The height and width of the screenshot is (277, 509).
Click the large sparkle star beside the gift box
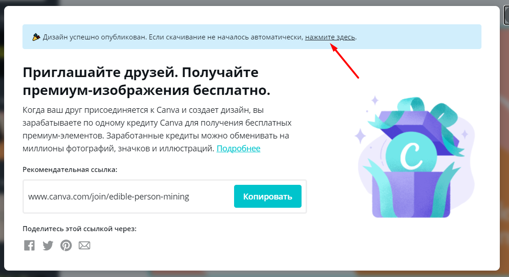pyautogui.click(x=360, y=136)
